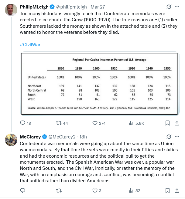
Task: Open the #CivilWar hashtag
Action: pos(30,45)
